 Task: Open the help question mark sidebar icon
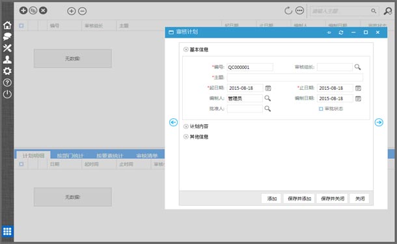[x=7, y=83]
